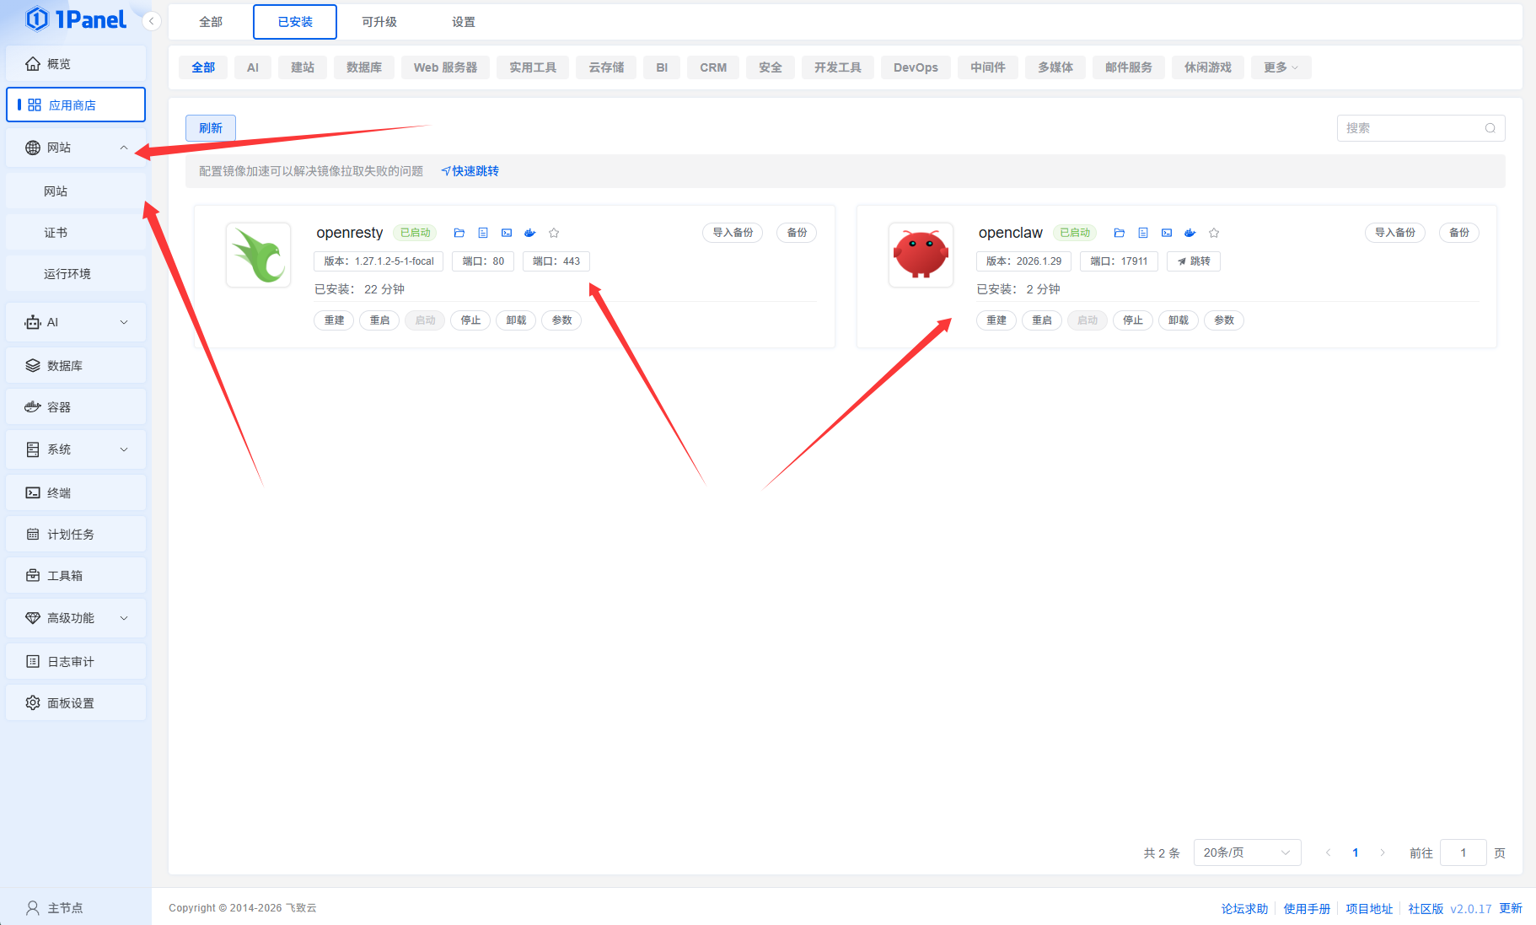Screen dimensions: 1536x925
Task: Expand the 系统 sidebar menu
Action: pyautogui.click(x=76, y=449)
